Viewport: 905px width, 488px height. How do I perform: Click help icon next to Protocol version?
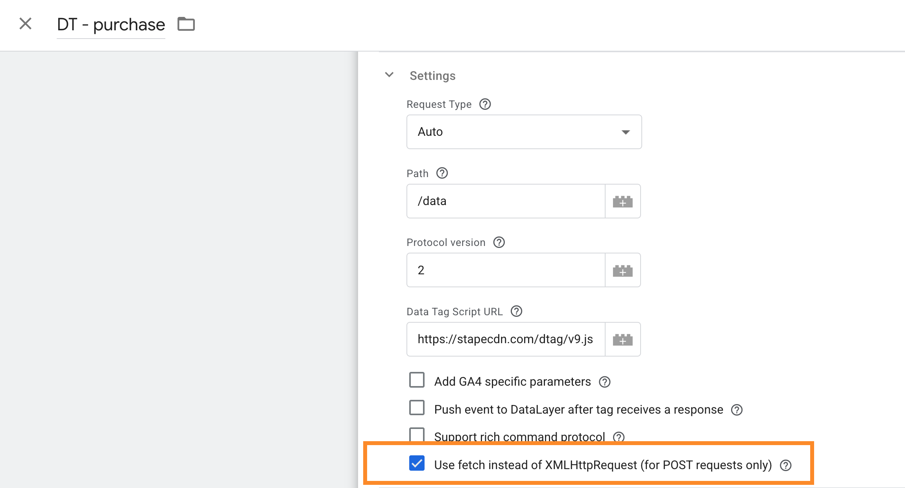499,242
